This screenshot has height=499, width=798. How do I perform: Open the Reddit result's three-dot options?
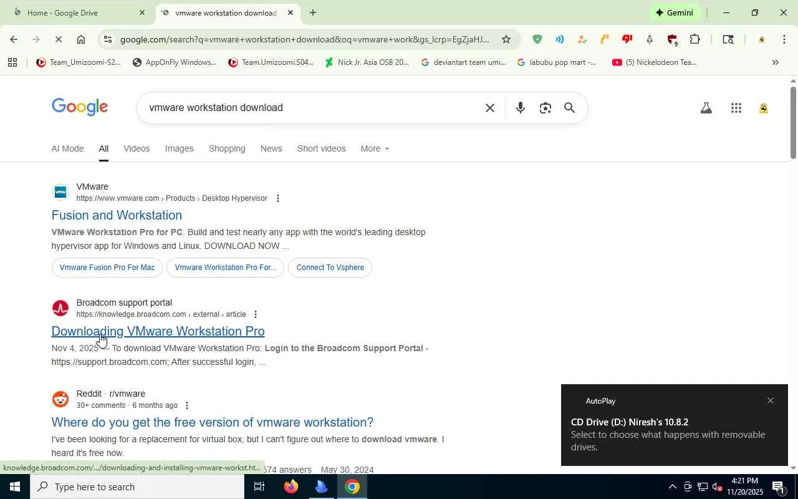coord(186,405)
